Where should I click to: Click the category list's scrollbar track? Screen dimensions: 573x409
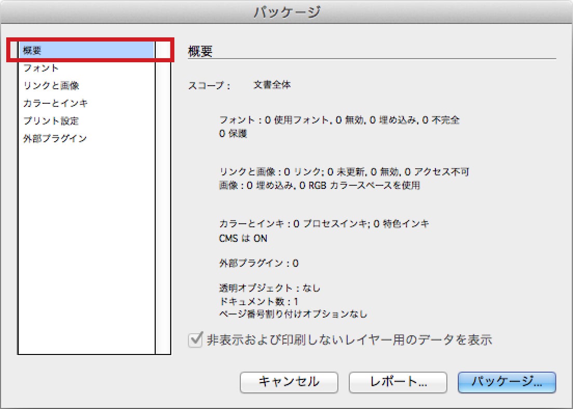pyautogui.click(x=163, y=208)
